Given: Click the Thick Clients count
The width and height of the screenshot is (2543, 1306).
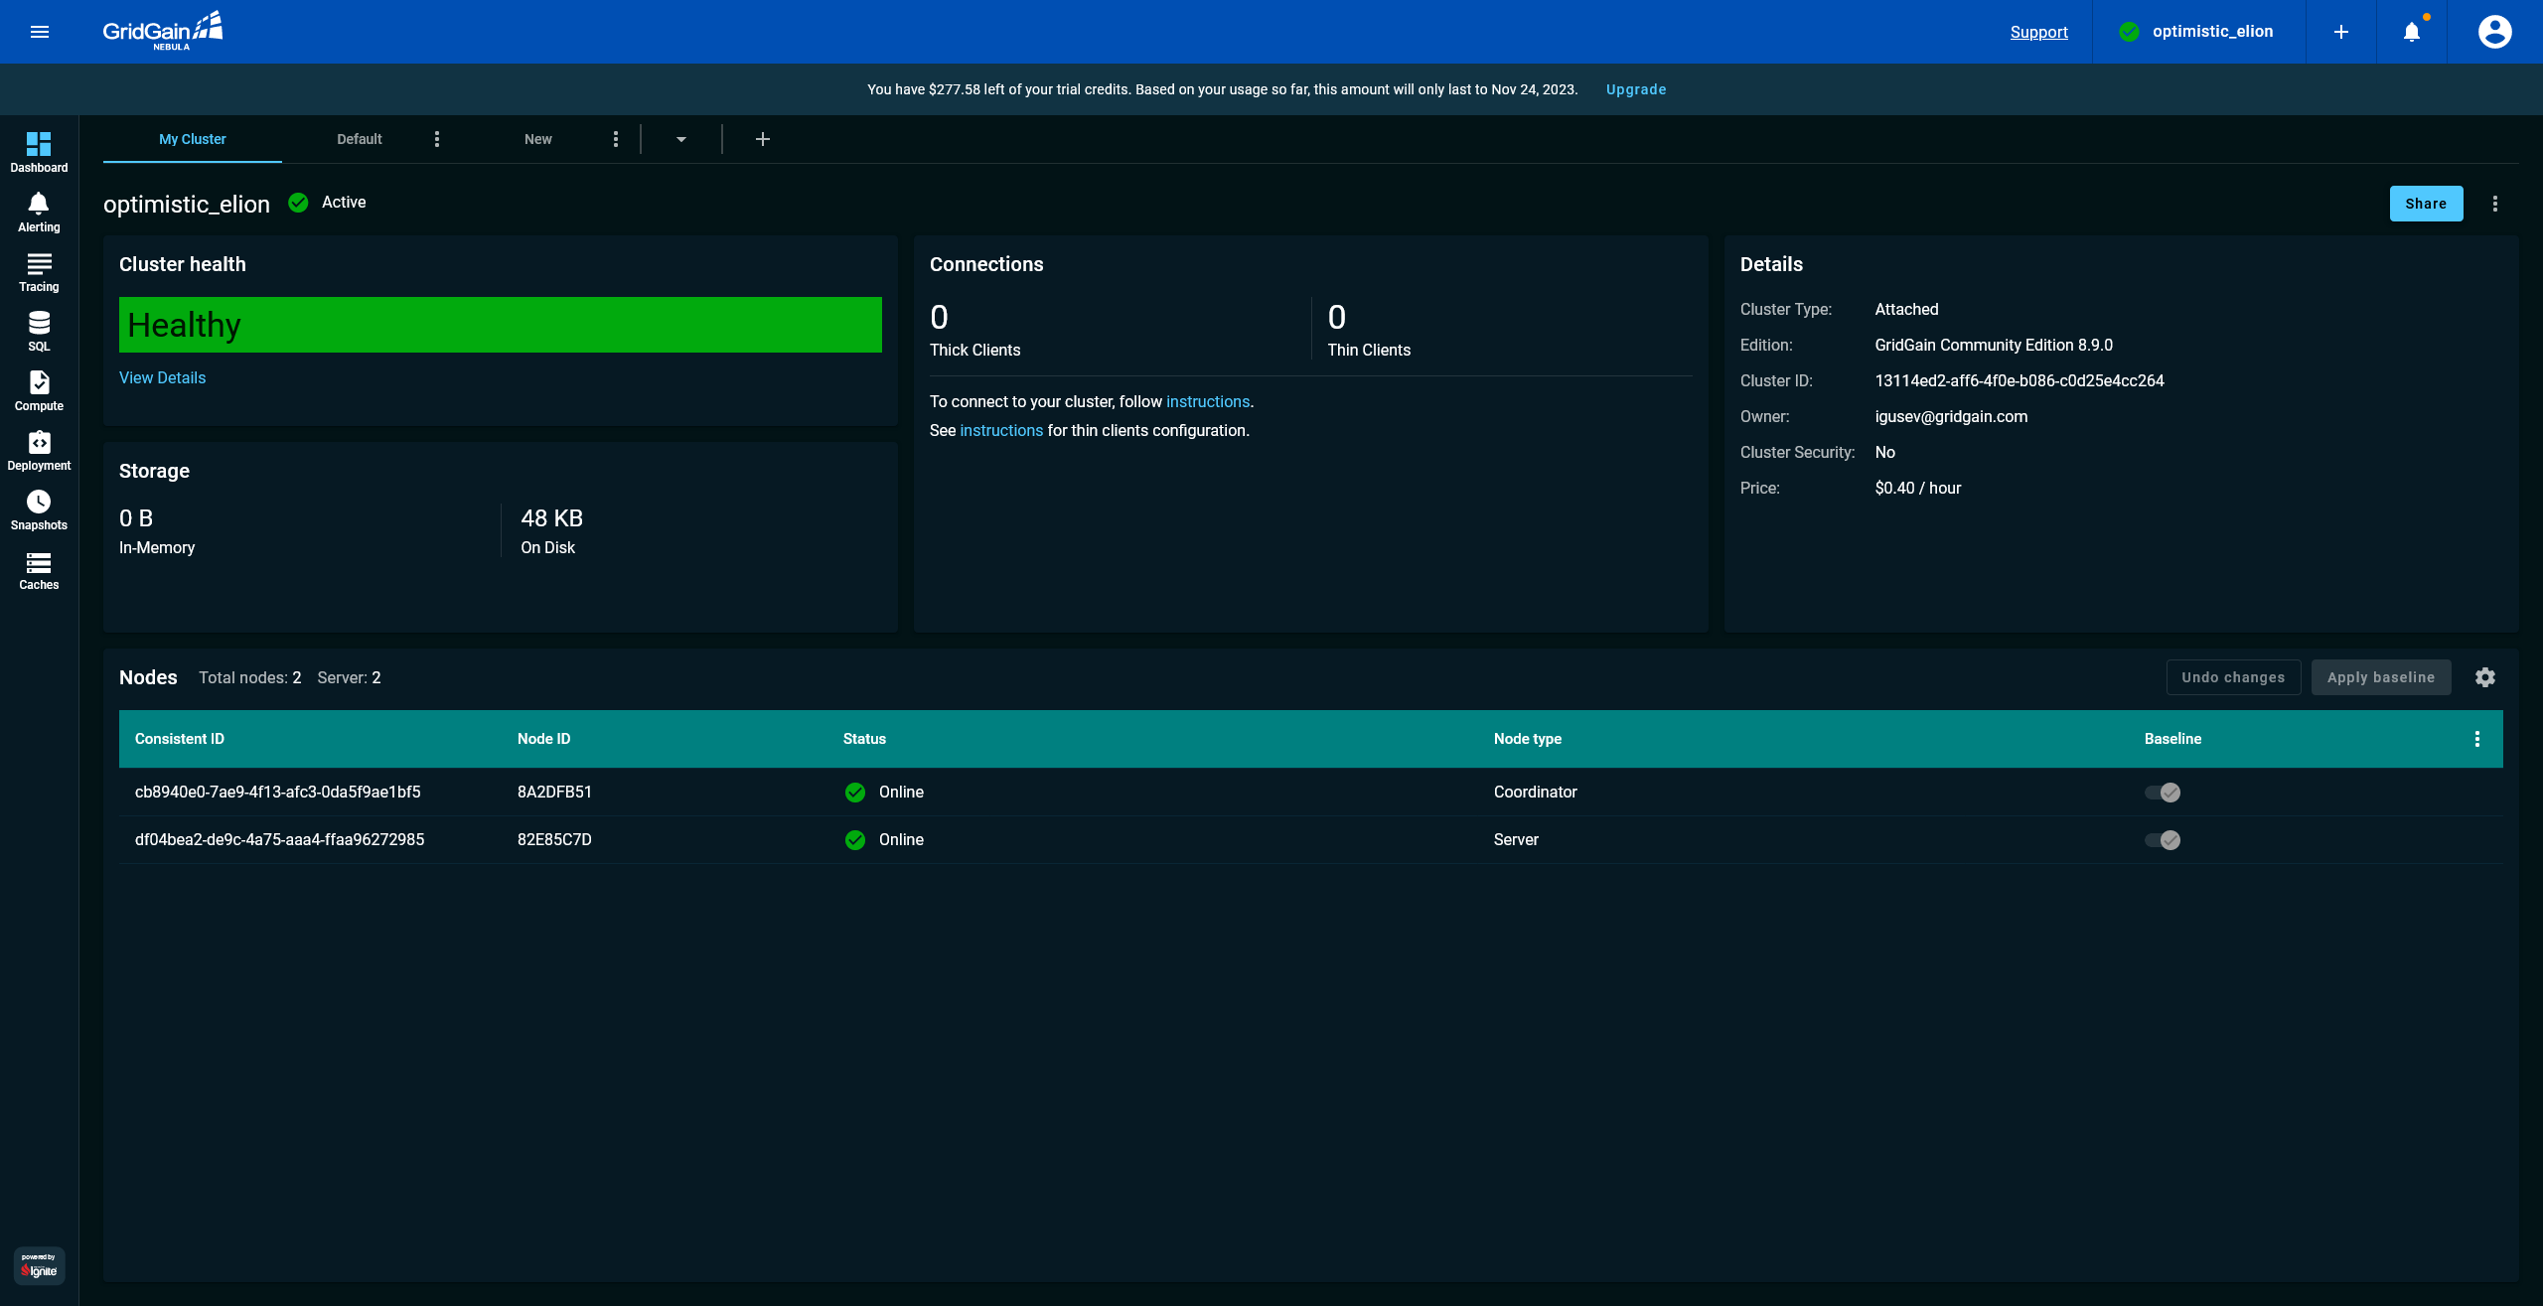Looking at the screenshot, I should tap(939, 318).
